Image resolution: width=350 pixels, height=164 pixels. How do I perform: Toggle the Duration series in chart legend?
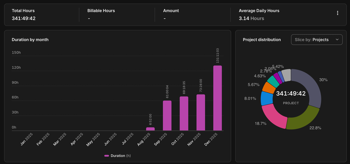pyautogui.click(x=117, y=156)
